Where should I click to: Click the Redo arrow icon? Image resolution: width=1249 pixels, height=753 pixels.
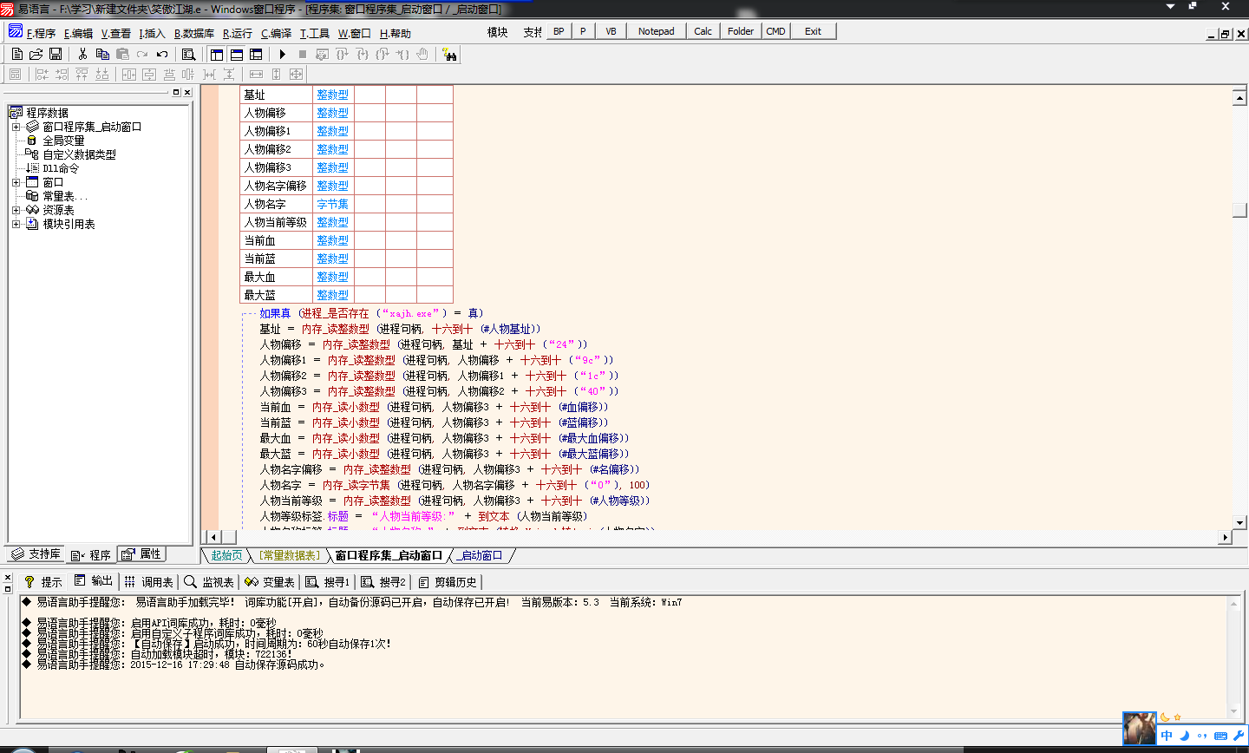pos(142,54)
